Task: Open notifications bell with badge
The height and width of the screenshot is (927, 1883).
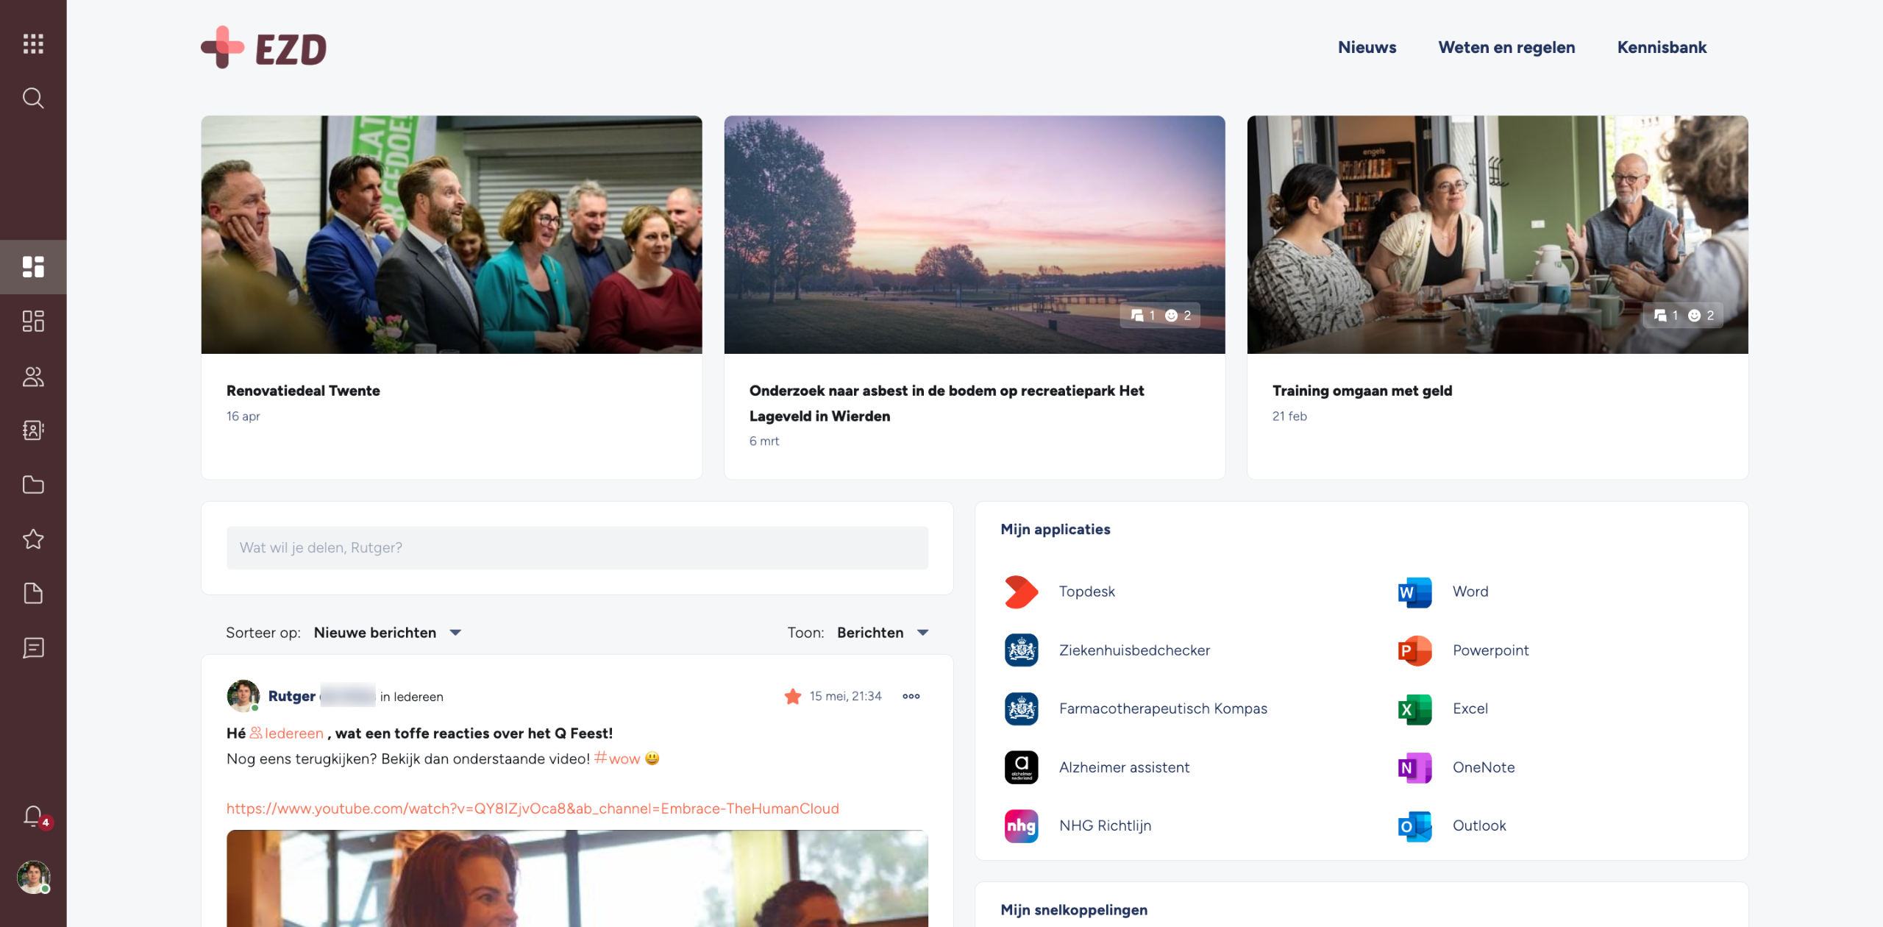Action: point(33,816)
